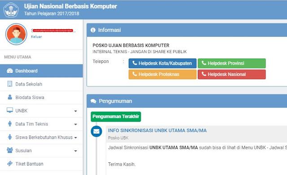Click the Dashboard gauge icon
The image size is (287, 175).
(10, 71)
